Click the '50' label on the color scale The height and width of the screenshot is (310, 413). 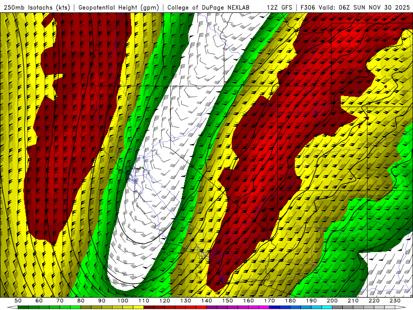point(18,301)
